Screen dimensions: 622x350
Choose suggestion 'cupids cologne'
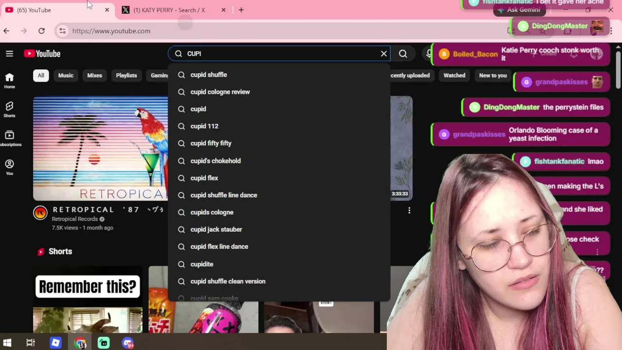point(279,212)
